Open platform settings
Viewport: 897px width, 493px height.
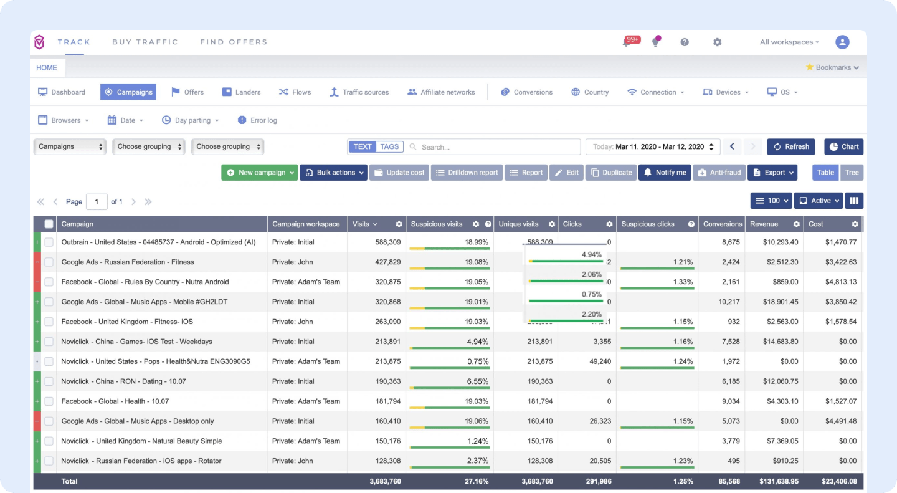pyautogui.click(x=717, y=42)
